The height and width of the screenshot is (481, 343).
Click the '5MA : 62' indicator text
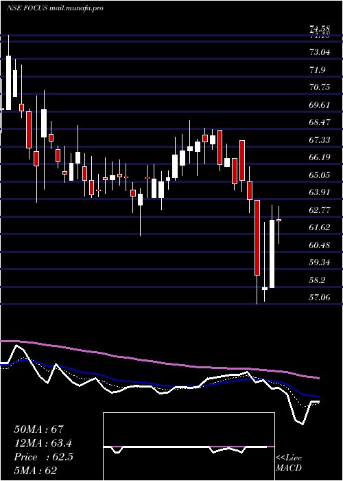click(x=36, y=471)
